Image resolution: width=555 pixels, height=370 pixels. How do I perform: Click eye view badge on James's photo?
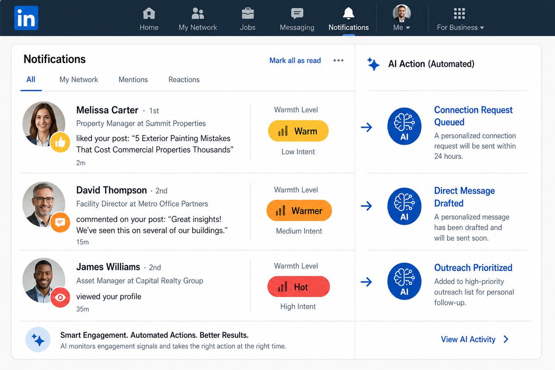click(60, 298)
